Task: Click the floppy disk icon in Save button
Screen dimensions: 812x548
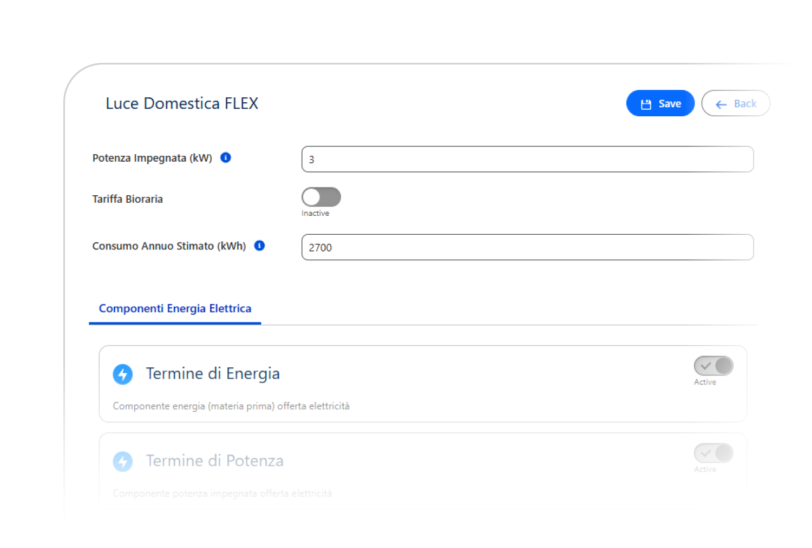Action: pos(646,104)
